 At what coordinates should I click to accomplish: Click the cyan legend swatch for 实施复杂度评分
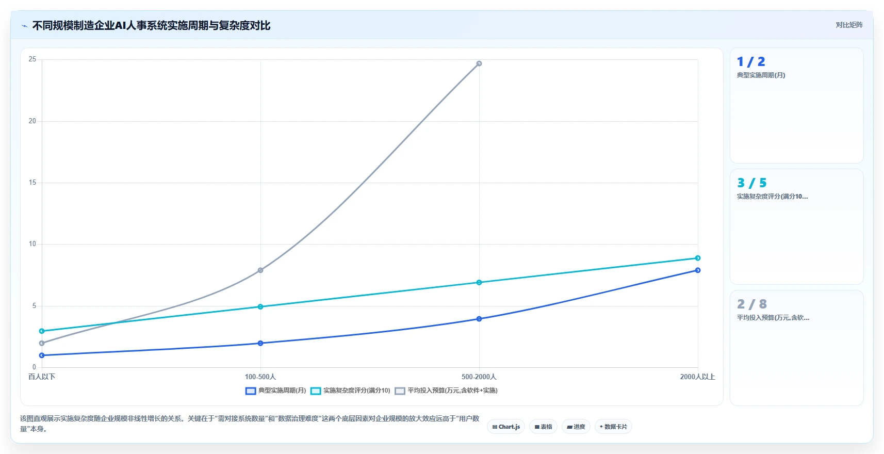coord(316,391)
